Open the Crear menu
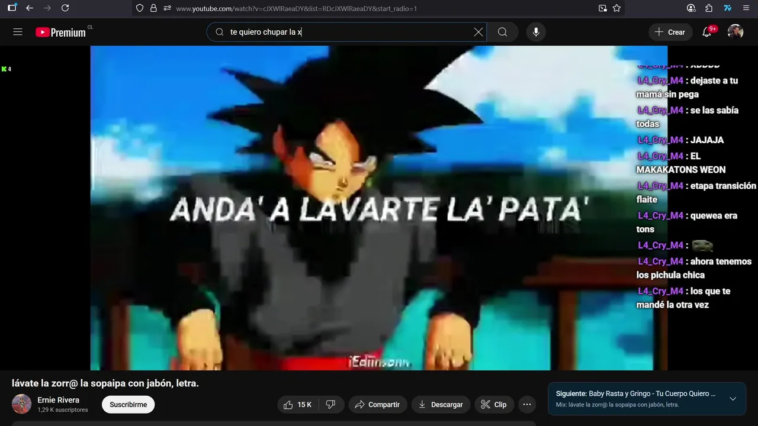The image size is (758, 426). pos(670,32)
